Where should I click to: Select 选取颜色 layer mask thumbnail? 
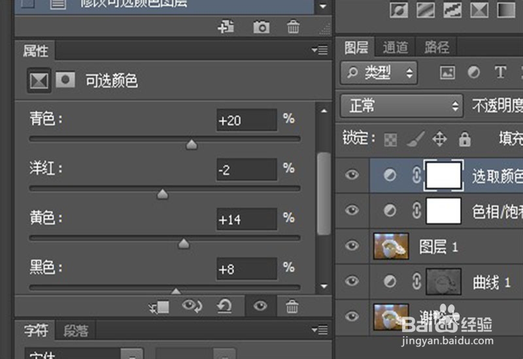coord(443,176)
